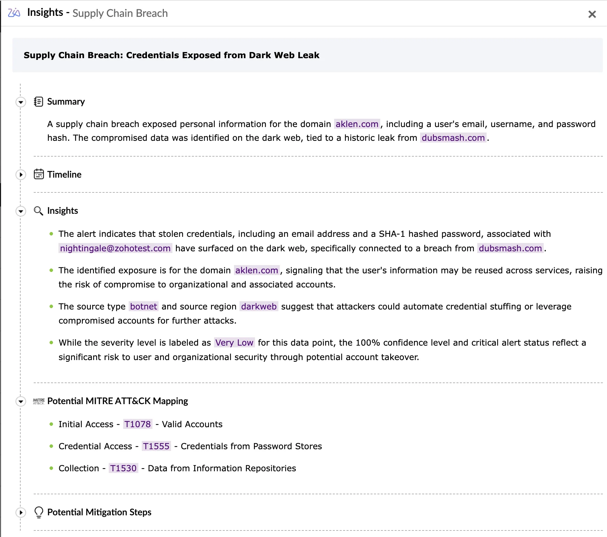Click the Timeline heading text
Image resolution: width=607 pixels, height=537 pixels.
(x=64, y=174)
